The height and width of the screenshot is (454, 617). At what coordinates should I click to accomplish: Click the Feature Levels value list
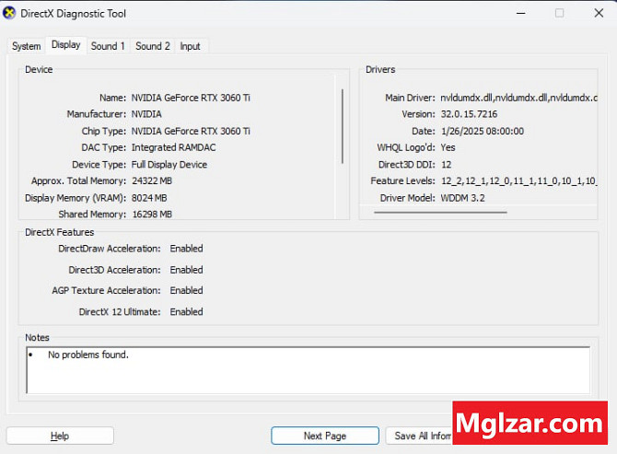[x=519, y=181]
